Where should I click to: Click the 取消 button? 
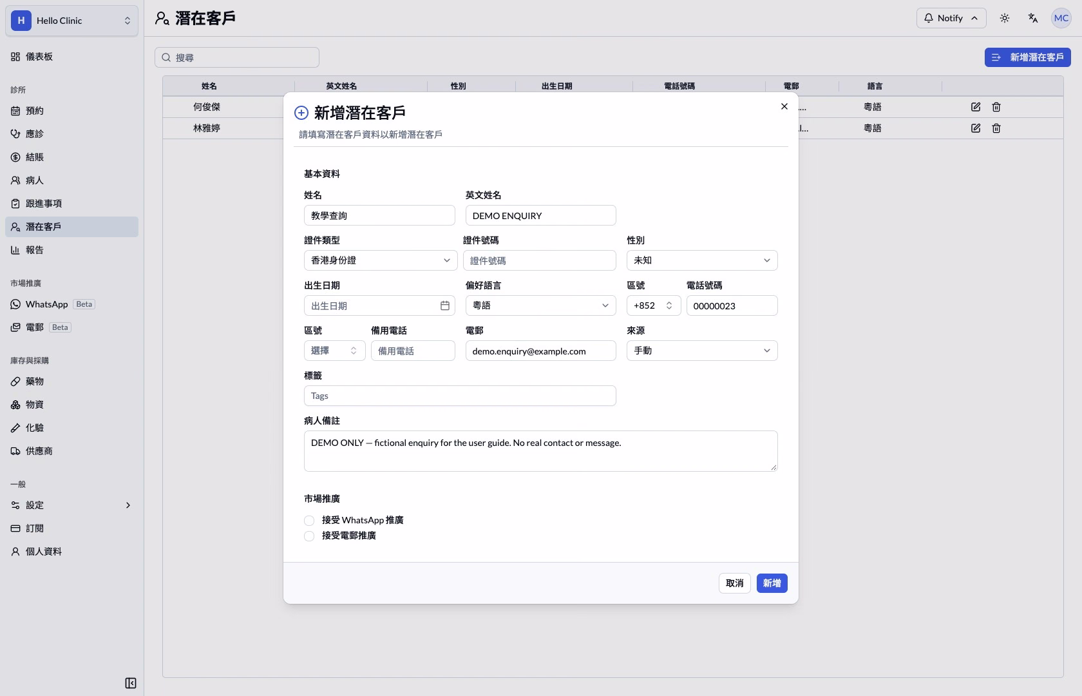pos(734,583)
